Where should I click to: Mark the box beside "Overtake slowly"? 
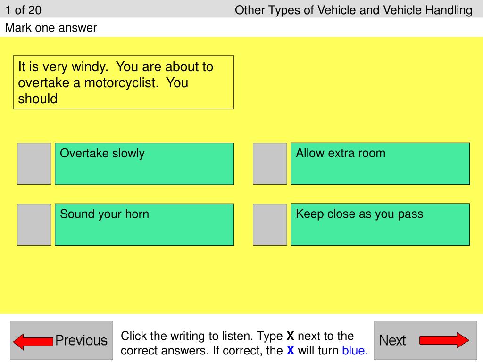(x=34, y=164)
